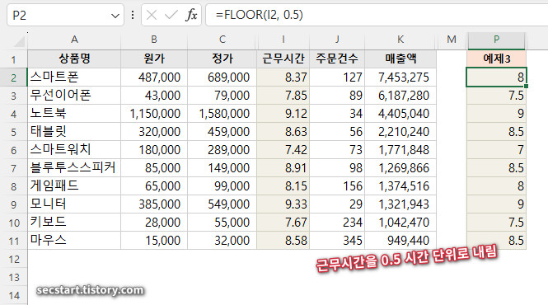Select row 1 header
This screenshot has height=305, width=548.
pos(14,59)
